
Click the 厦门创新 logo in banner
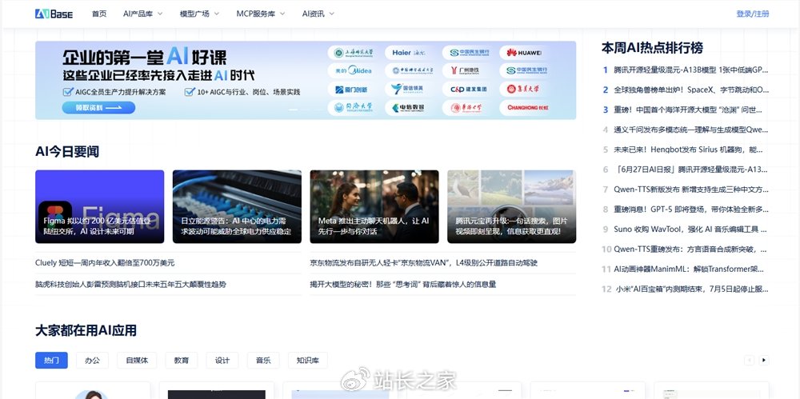(353, 90)
